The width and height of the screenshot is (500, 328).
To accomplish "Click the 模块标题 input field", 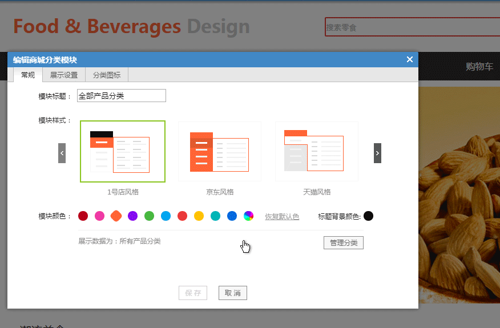I will pos(122,96).
